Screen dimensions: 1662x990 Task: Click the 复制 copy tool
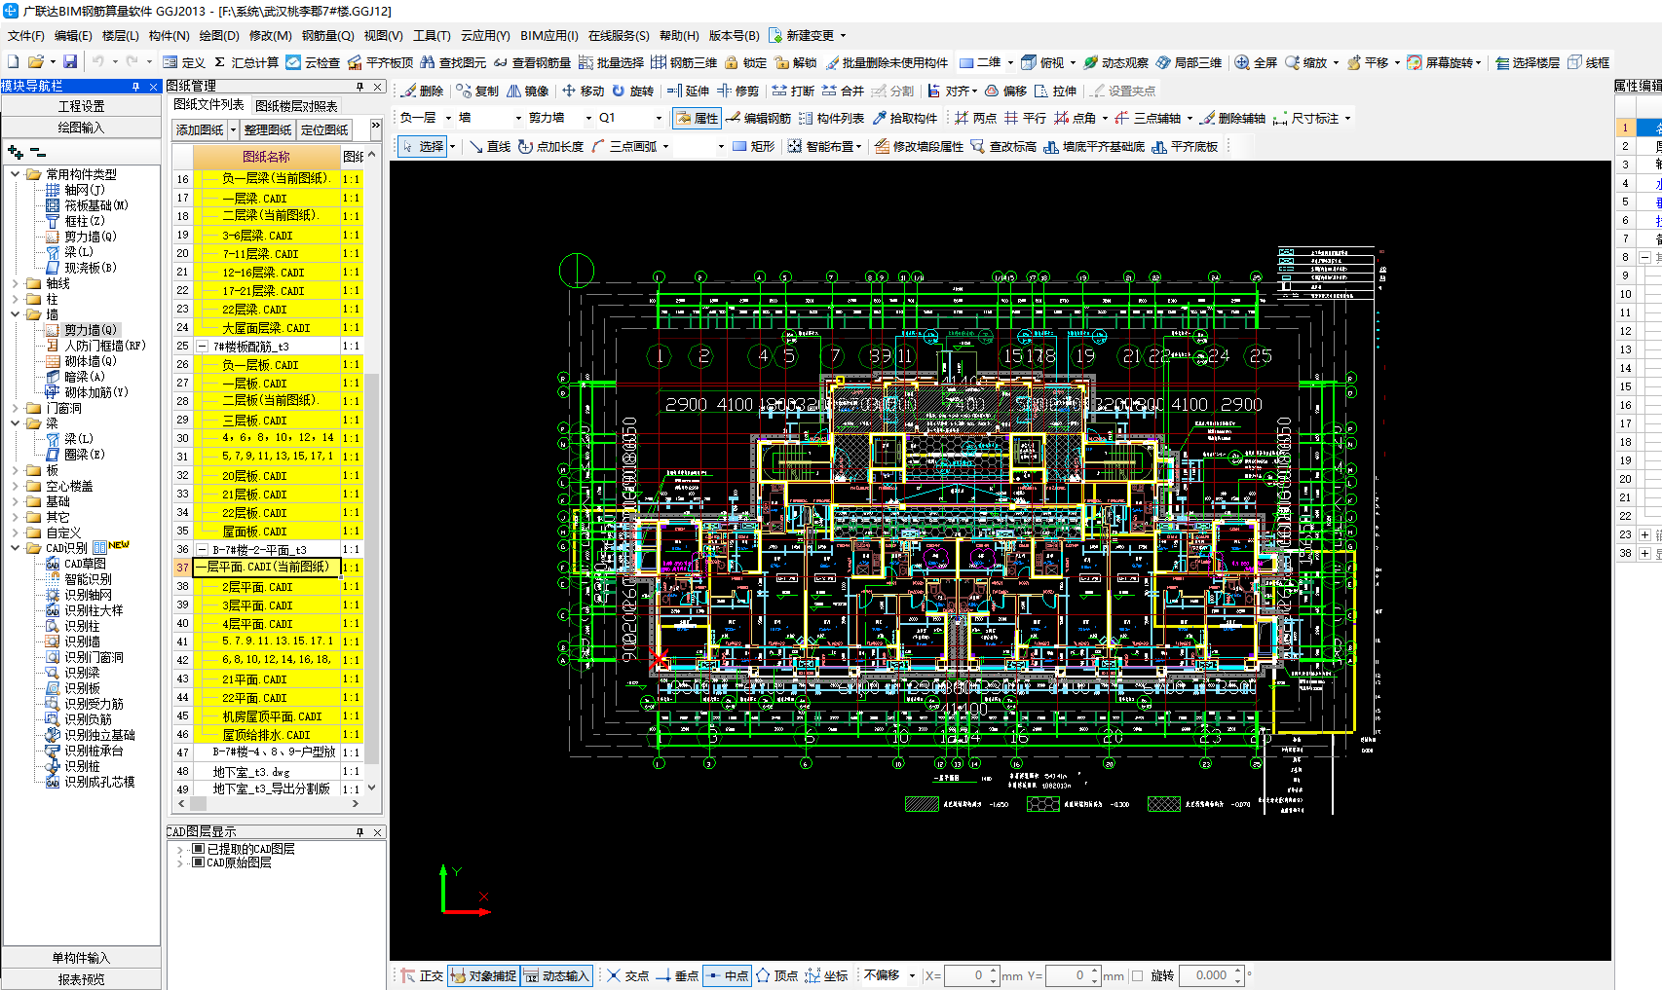[x=477, y=91]
